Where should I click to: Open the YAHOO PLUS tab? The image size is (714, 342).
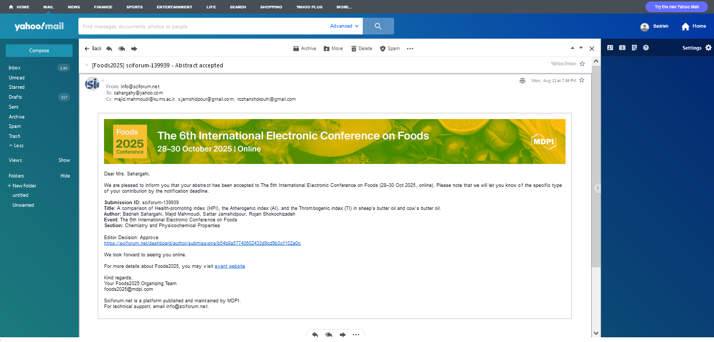309,7
